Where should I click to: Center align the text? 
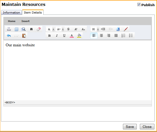tap(101, 36)
